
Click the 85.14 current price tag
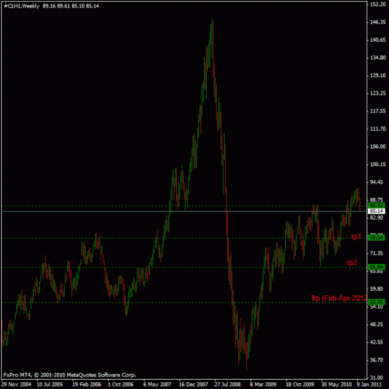point(377,211)
